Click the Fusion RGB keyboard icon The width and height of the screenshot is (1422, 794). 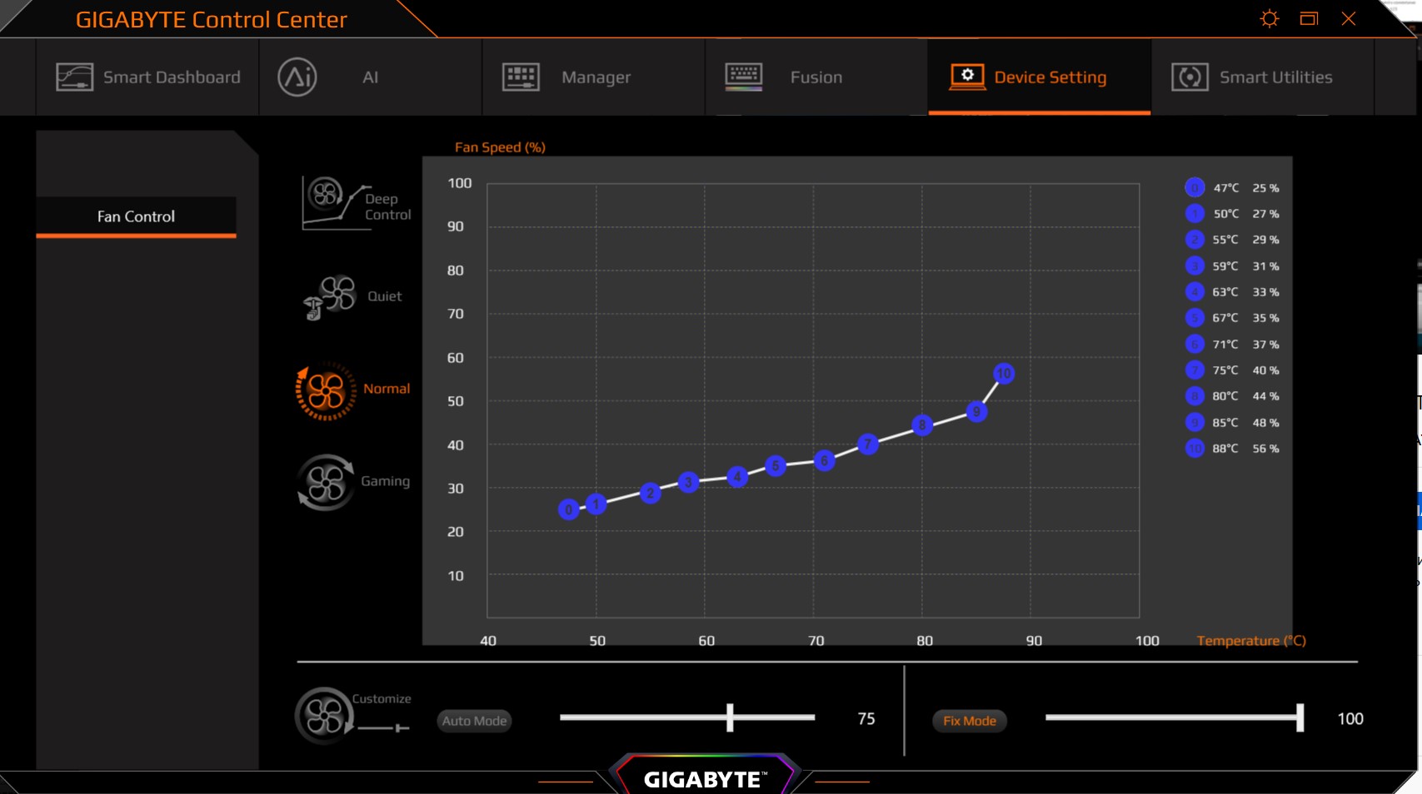tap(744, 77)
